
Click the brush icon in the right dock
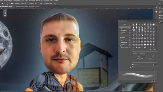click(160, 22)
